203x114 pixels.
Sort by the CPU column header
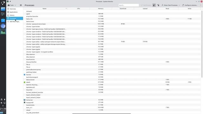[78, 9]
